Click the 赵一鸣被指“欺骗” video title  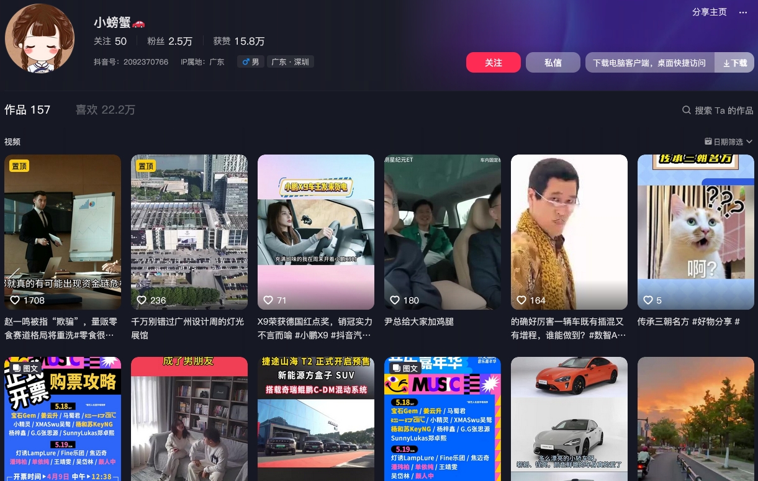pyautogui.click(x=61, y=328)
